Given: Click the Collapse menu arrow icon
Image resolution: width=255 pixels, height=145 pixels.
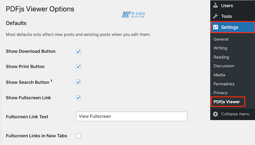Looking at the screenshot, I should [x=216, y=114].
